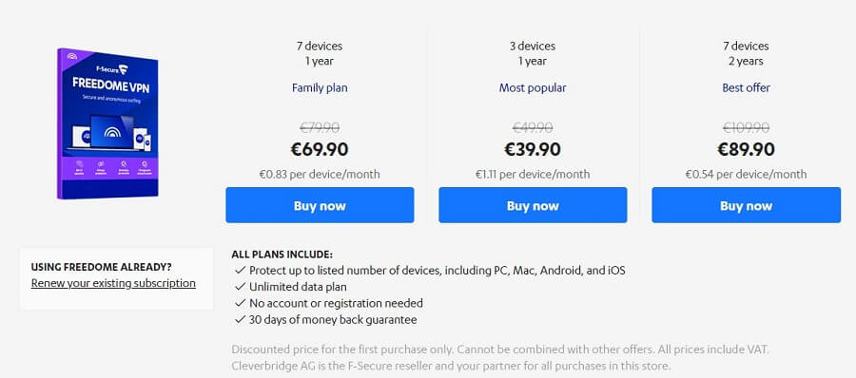The height and width of the screenshot is (378, 856).
Task: Click the €89.90 price
Action: pos(747,149)
